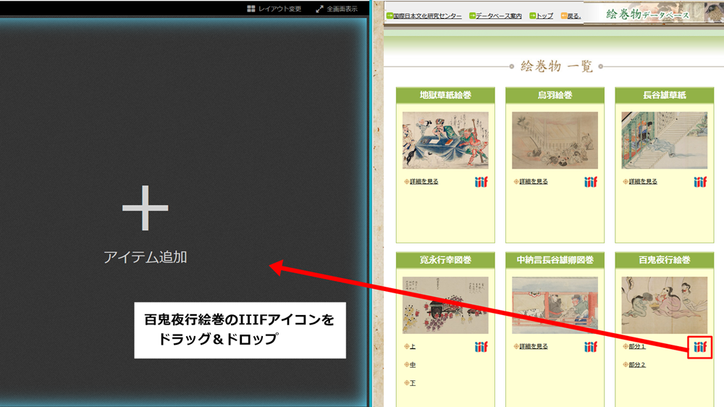Viewport: 724px width, 407px height.
Task: Click the 中納言長谷雄卿図巻 thumbnail image
Action: pyautogui.click(x=555, y=305)
